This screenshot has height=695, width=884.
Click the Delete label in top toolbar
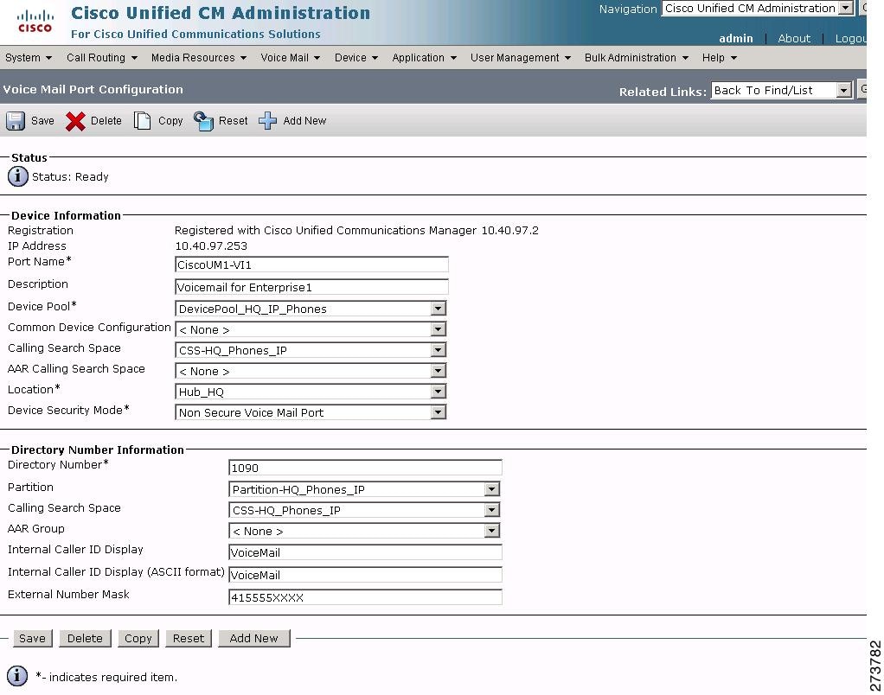106,120
